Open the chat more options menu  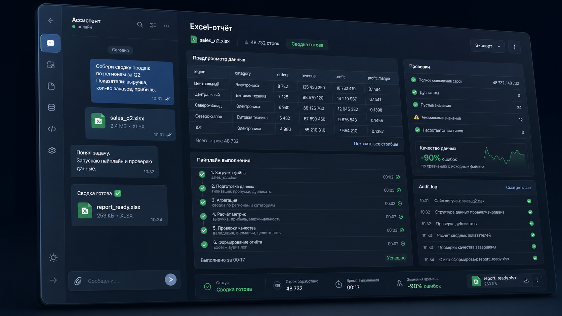[x=166, y=26]
